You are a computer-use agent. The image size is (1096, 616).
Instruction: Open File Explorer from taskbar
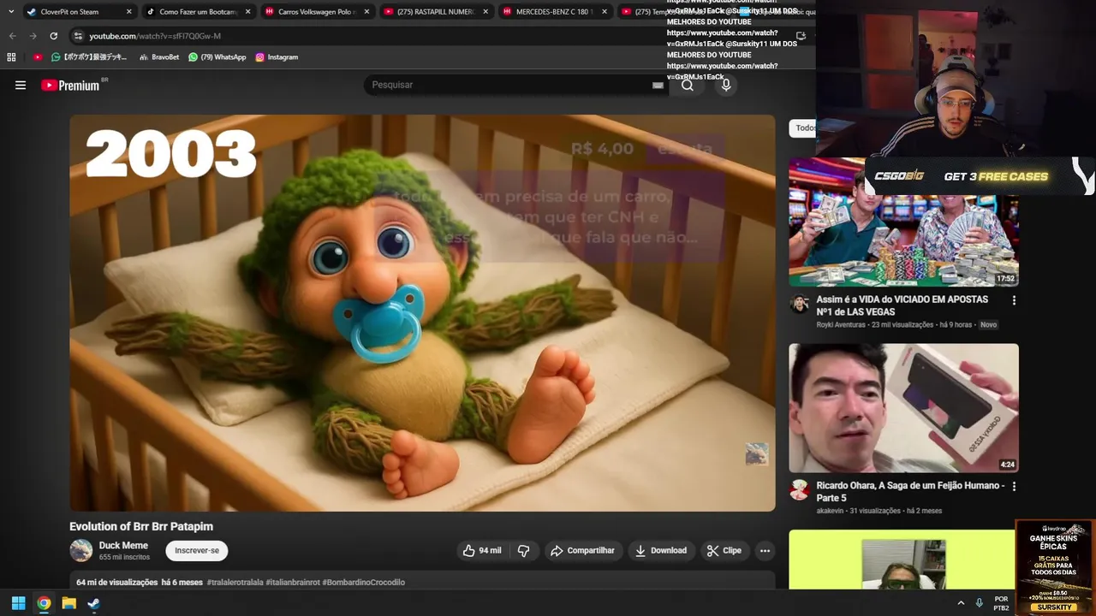[68, 603]
